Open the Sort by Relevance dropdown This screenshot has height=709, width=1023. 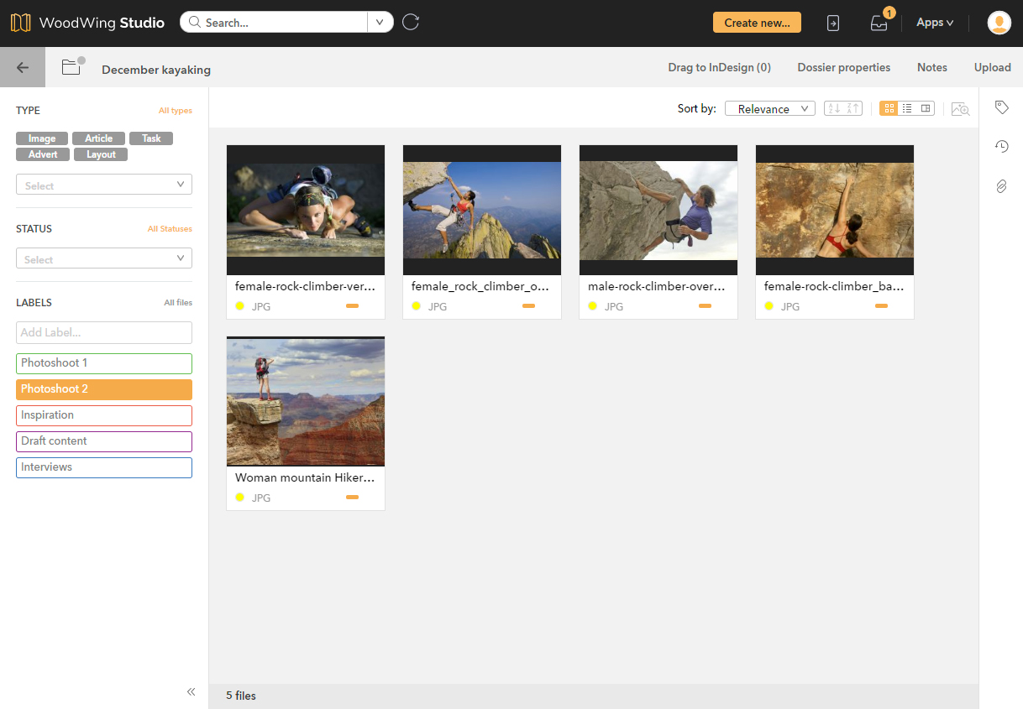point(769,108)
